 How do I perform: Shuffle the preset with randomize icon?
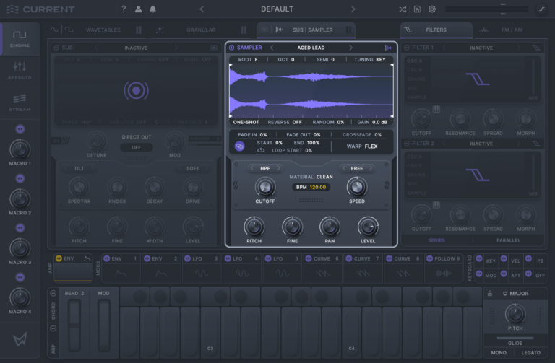[403, 9]
